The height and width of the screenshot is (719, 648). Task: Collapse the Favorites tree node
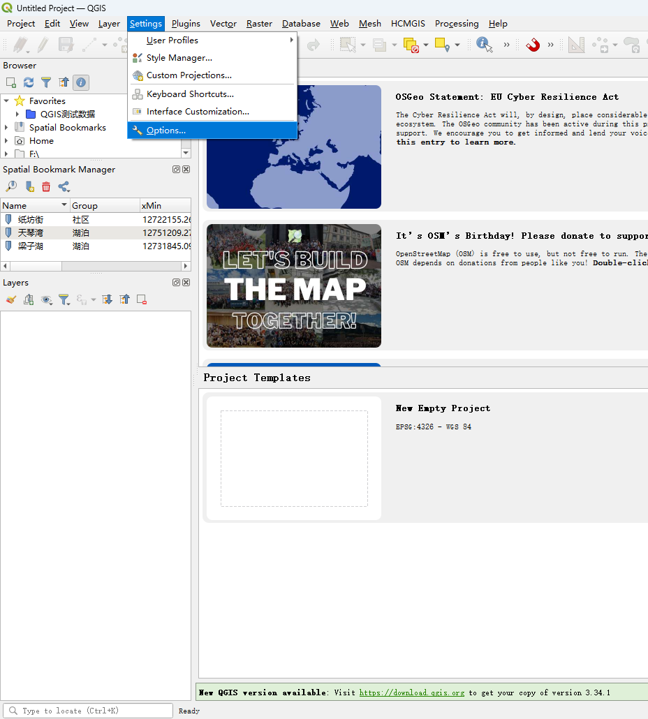point(6,101)
